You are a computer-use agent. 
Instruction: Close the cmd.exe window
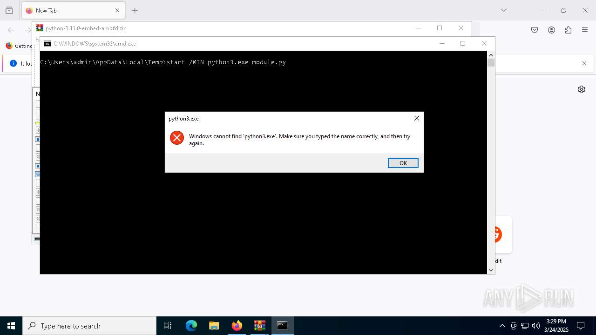(484, 43)
